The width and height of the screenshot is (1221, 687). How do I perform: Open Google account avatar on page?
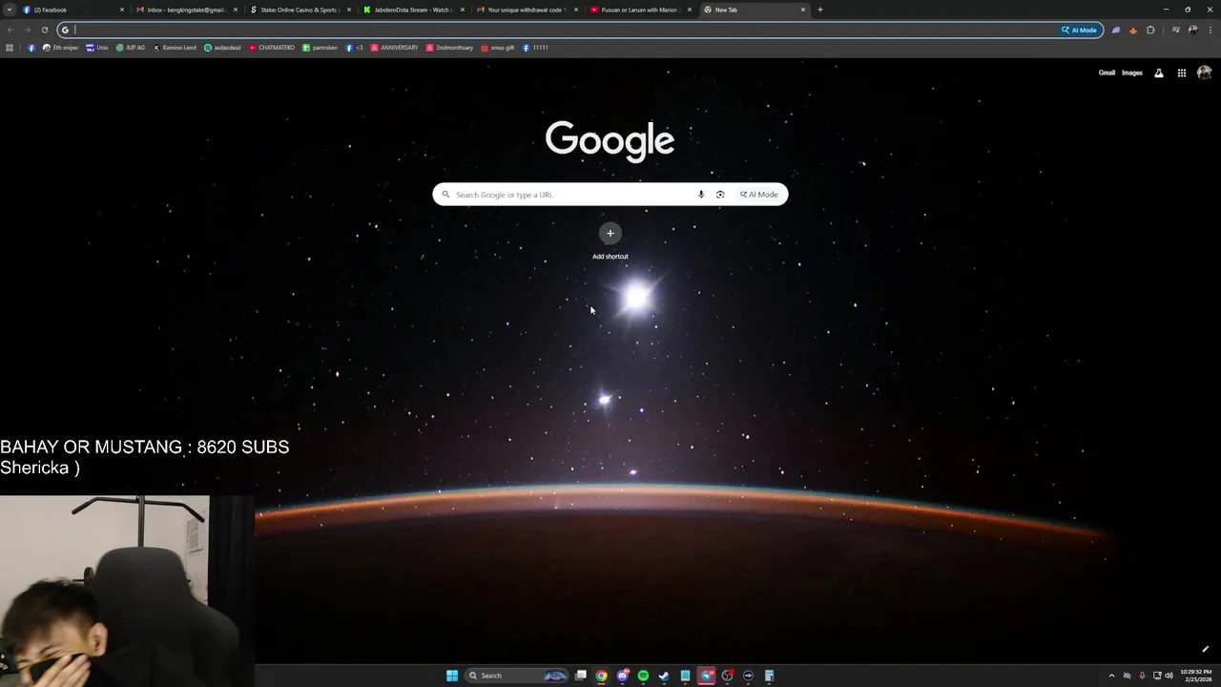(1204, 73)
